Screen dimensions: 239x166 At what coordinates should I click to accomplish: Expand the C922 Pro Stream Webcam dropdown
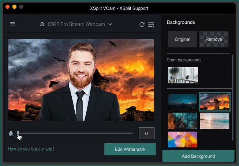110,24
